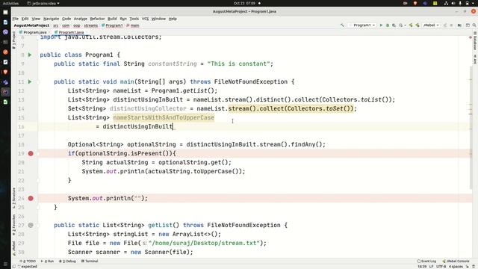Click the first green JRebel run icon
This screenshot has height=269, width=478.
(x=411, y=25)
